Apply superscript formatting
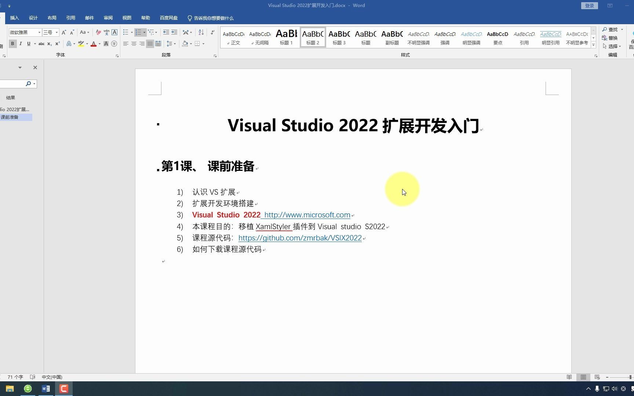 [x=58, y=44]
